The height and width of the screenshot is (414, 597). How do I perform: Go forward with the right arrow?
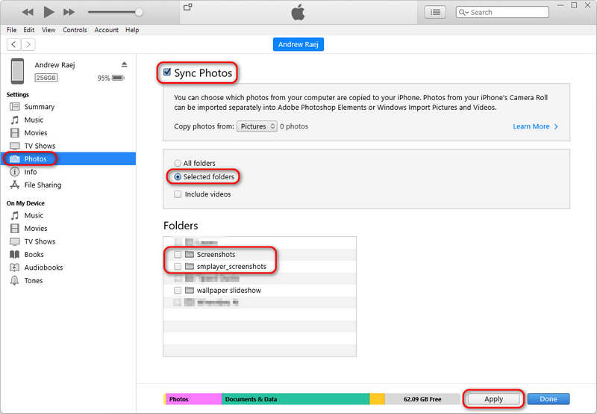pyautogui.click(x=28, y=45)
